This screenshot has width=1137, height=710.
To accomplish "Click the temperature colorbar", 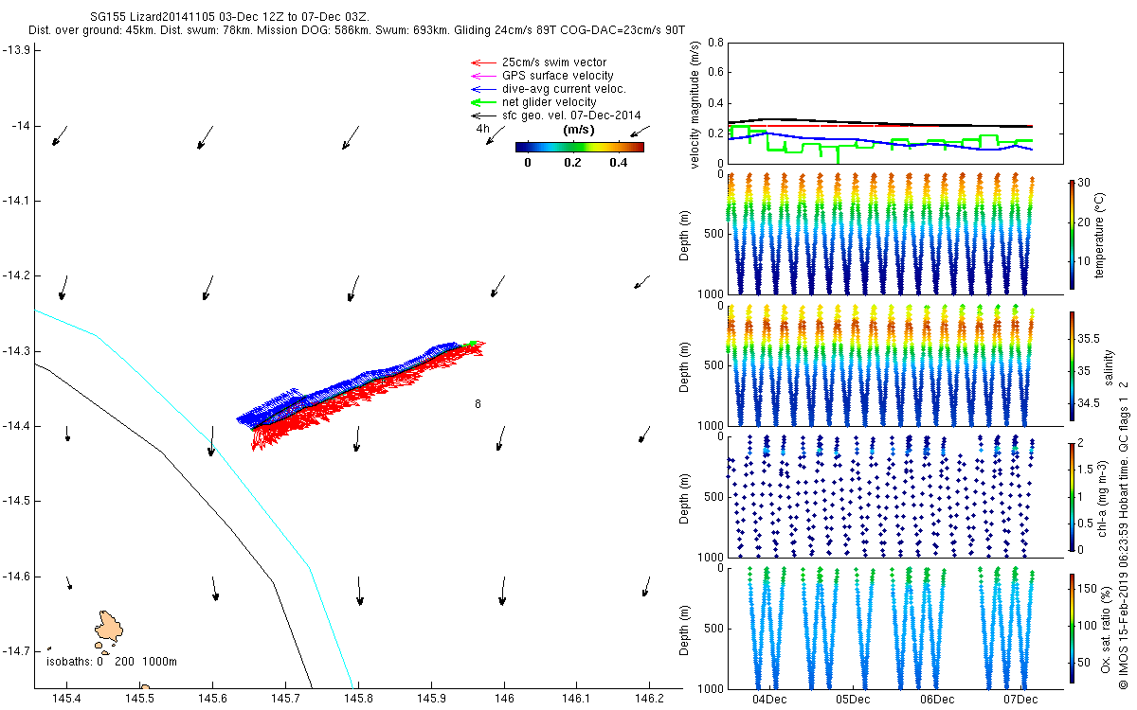I will pos(1073,234).
